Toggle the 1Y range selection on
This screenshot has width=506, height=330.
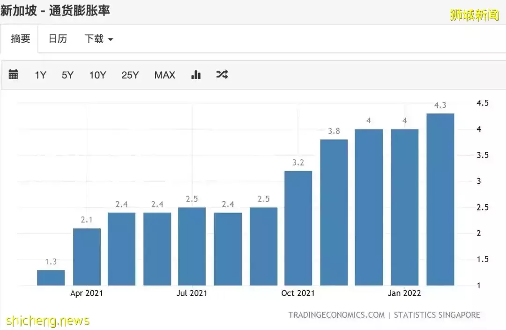[x=40, y=75]
